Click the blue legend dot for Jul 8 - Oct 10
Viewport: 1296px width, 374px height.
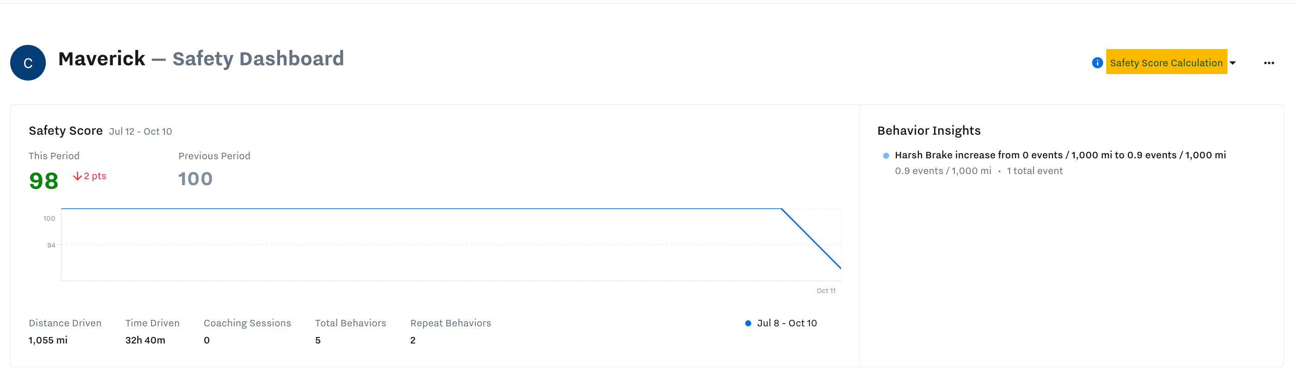point(748,323)
